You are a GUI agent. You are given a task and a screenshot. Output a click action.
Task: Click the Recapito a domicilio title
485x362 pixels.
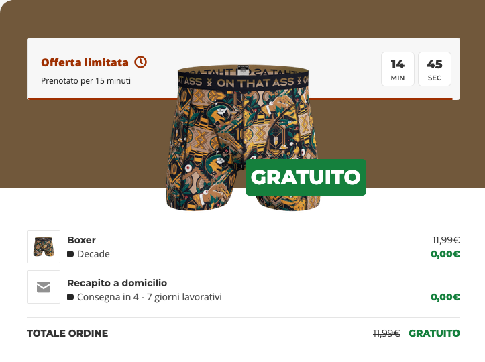(x=117, y=283)
